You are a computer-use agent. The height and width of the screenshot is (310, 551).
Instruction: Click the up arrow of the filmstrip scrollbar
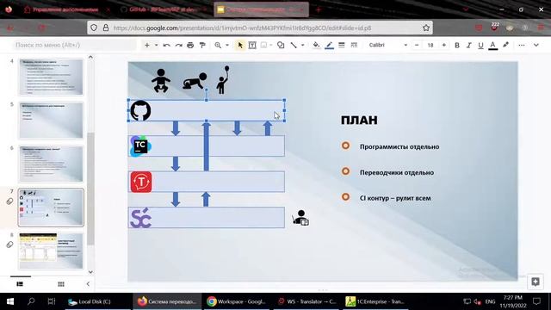[90, 57]
